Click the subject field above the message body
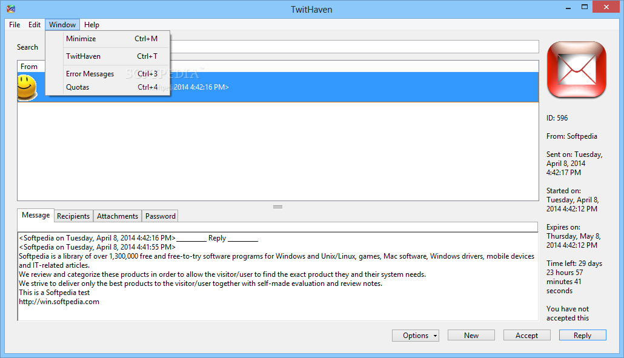 click(x=277, y=227)
